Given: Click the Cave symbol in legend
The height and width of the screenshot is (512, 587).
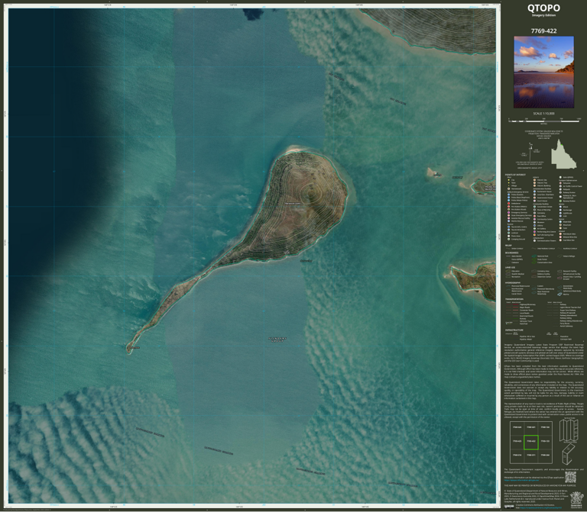Looking at the screenshot, I should [560, 228].
